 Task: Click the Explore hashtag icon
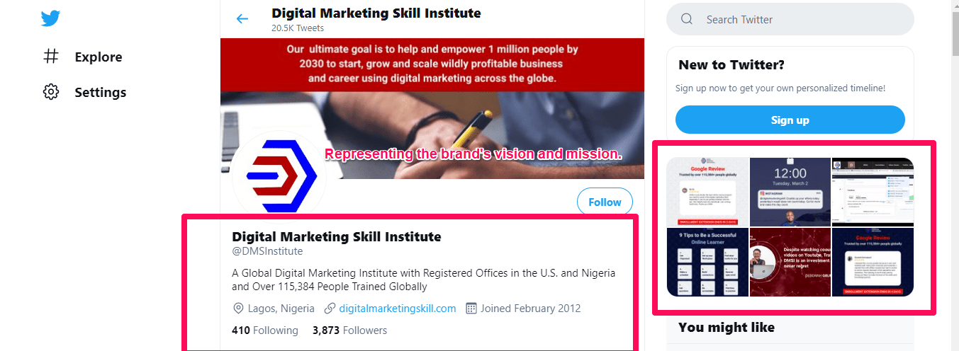(51, 57)
